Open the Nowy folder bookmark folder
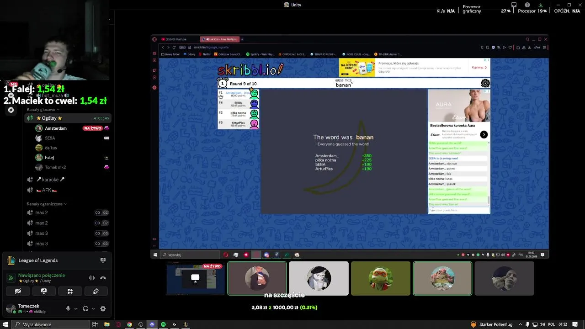 171,54
